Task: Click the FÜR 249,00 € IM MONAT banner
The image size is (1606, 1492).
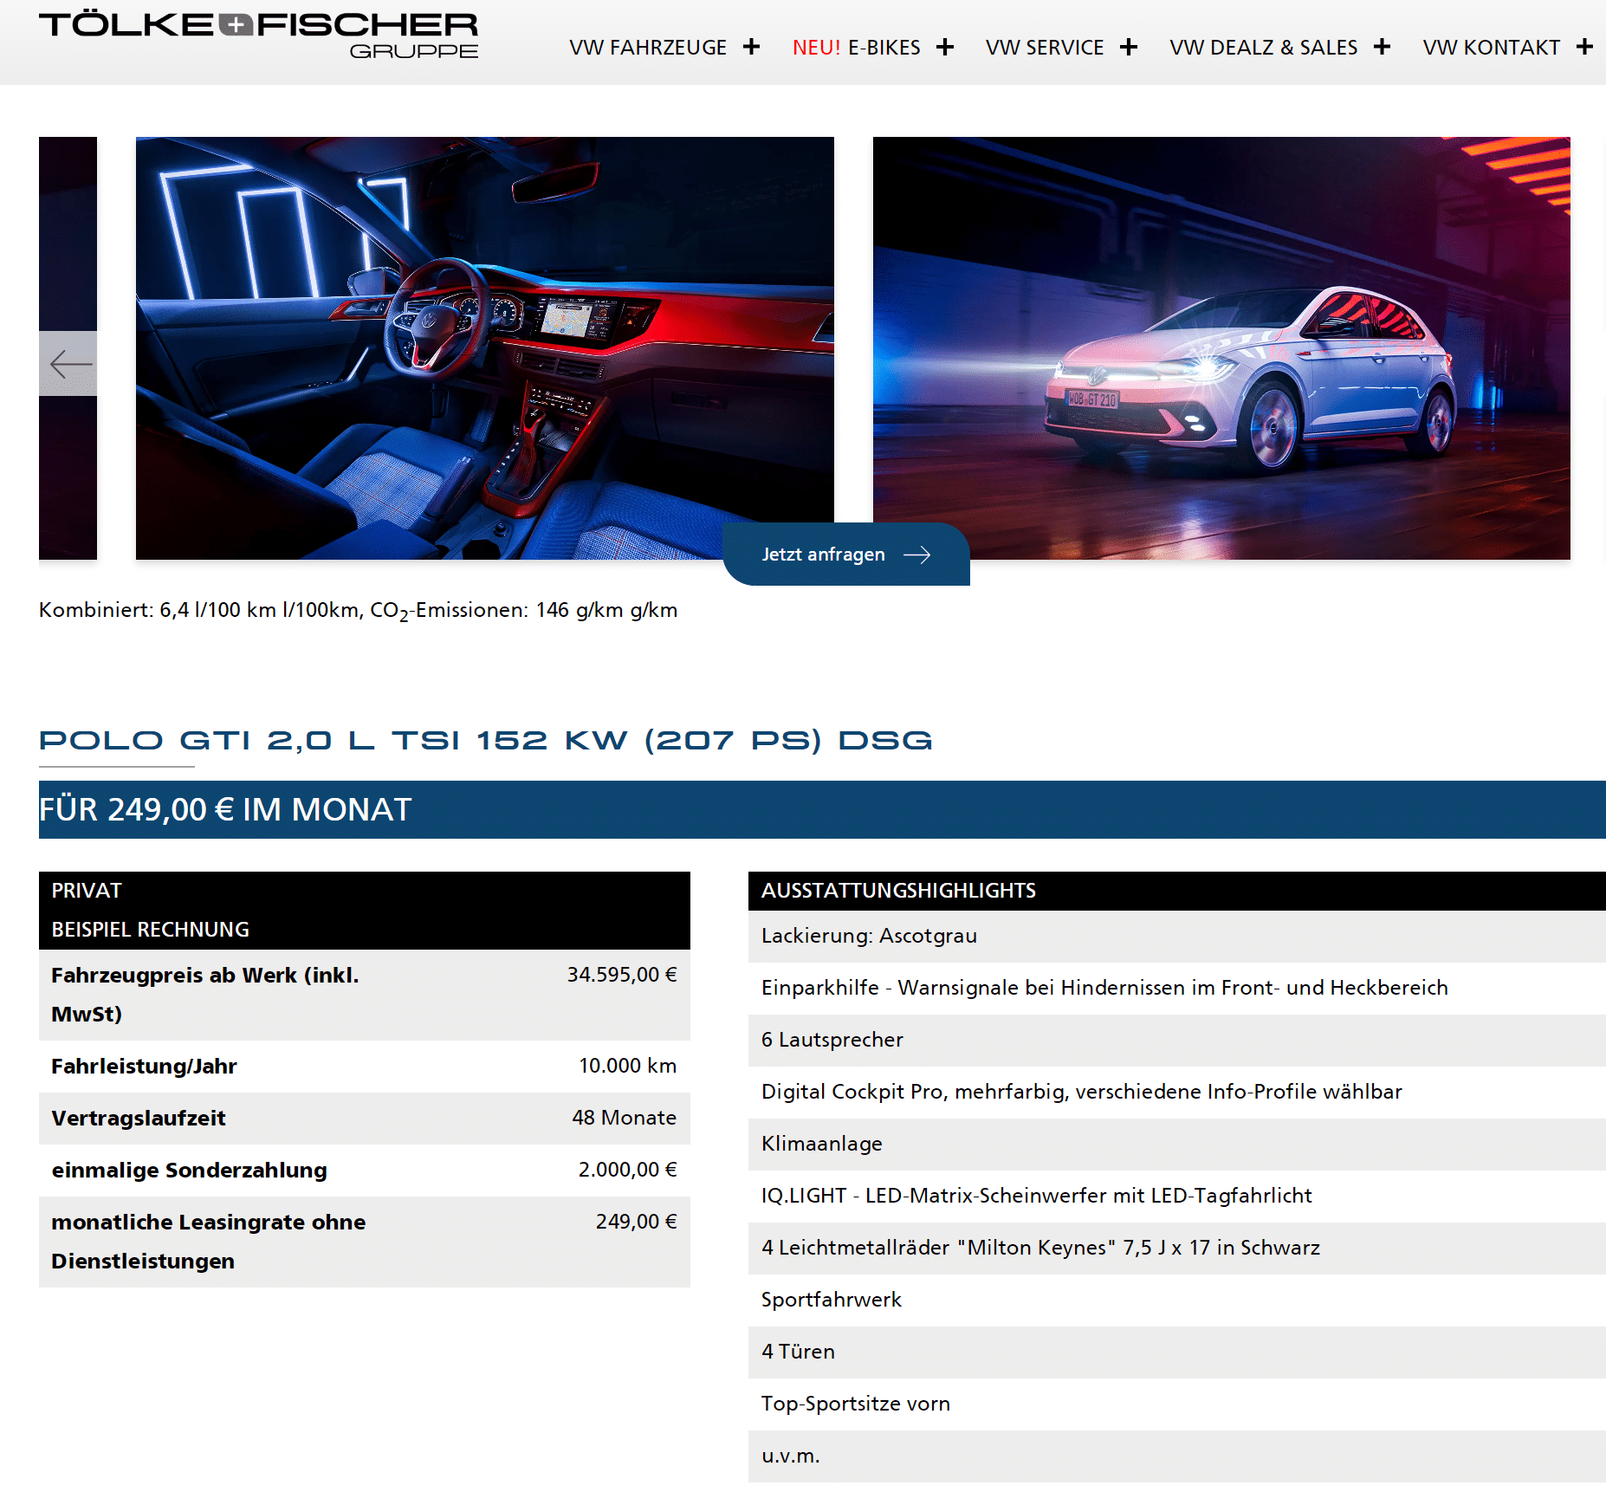Action: pos(822,809)
